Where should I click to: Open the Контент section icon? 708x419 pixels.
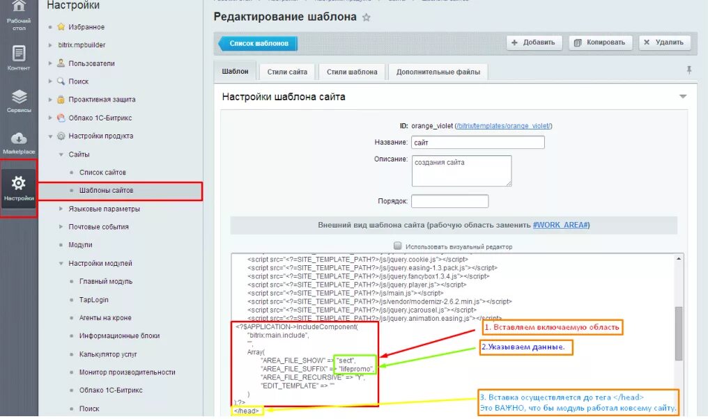(x=19, y=53)
